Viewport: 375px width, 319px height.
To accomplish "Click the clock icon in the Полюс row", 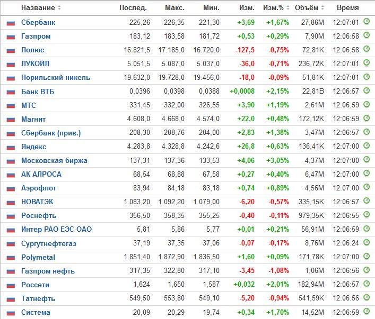I will pos(367,49).
